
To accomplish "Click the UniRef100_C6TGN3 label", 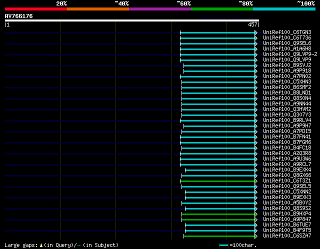I will [x=287, y=32].
